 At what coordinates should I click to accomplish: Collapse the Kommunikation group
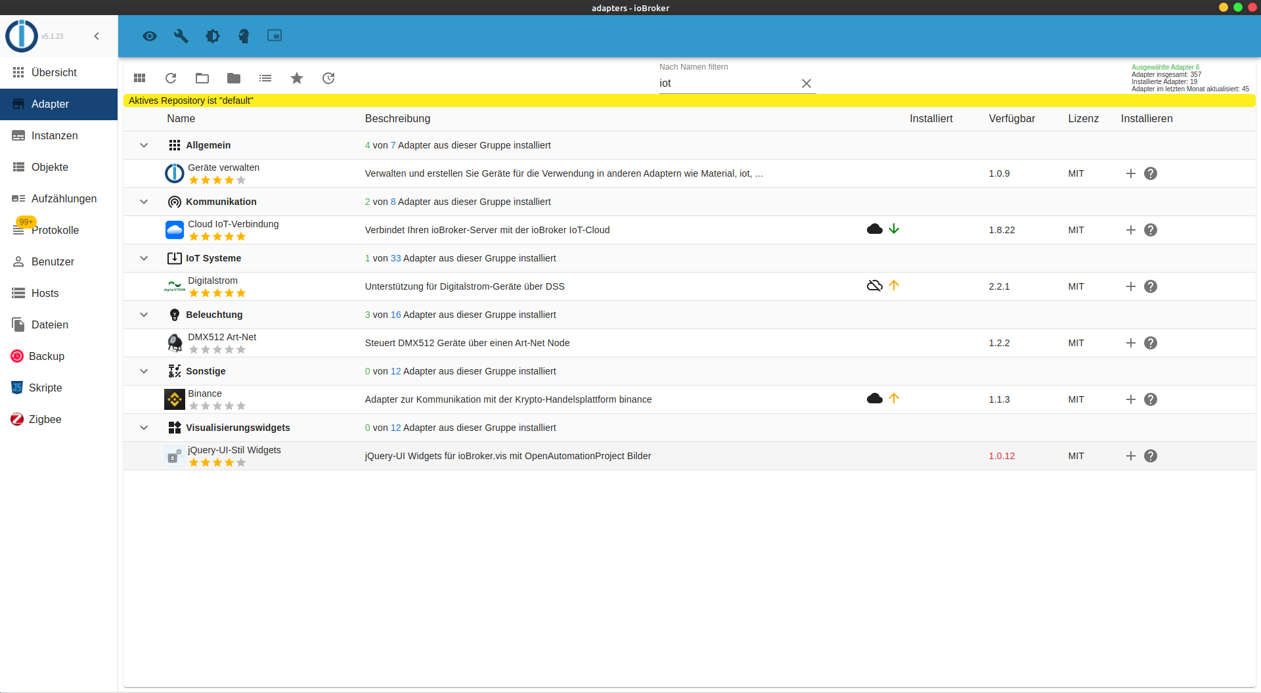[144, 202]
